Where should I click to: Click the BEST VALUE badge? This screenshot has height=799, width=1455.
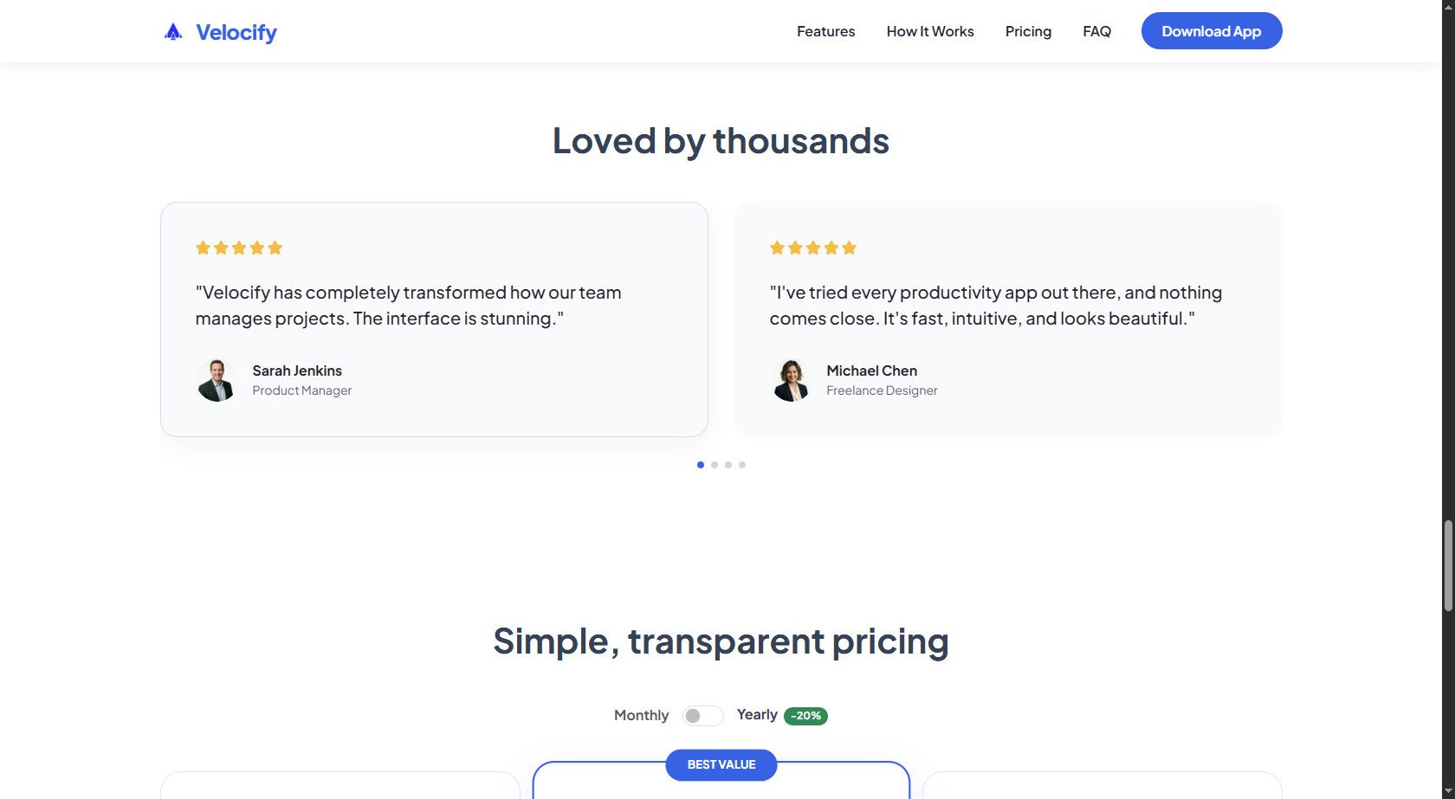point(721,764)
